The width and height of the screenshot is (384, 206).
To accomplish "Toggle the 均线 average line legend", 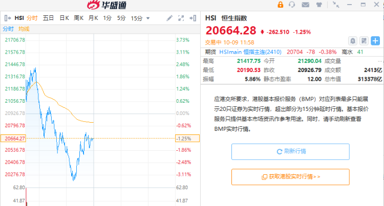I will [x=24, y=29].
